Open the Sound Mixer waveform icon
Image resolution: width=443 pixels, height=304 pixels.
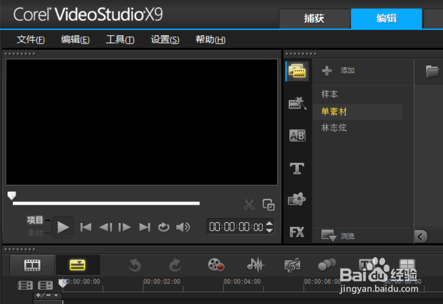[256, 265]
